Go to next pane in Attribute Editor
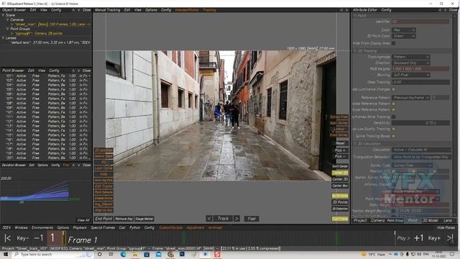Image resolution: width=460 pixels, height=259 pixels. (x=445, y=10)
